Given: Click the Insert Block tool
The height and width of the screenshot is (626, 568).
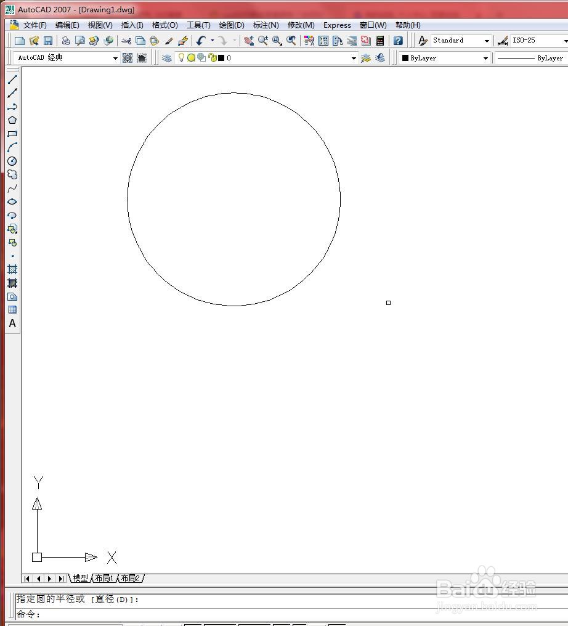Looking at the screenshot, I should pos(12,229).
